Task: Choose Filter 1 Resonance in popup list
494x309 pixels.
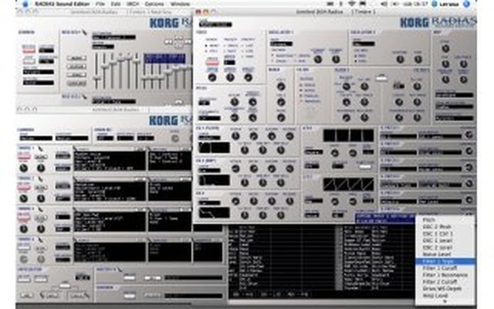Action: (x=445, y=275)
